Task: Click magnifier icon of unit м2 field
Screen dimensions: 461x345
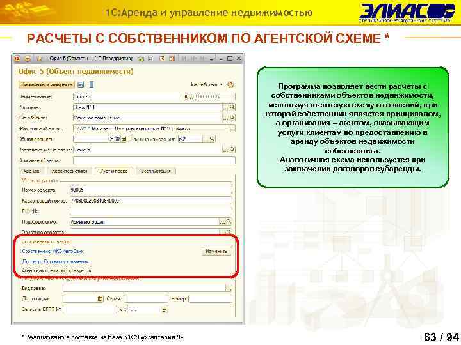Action: pos(212,139)
